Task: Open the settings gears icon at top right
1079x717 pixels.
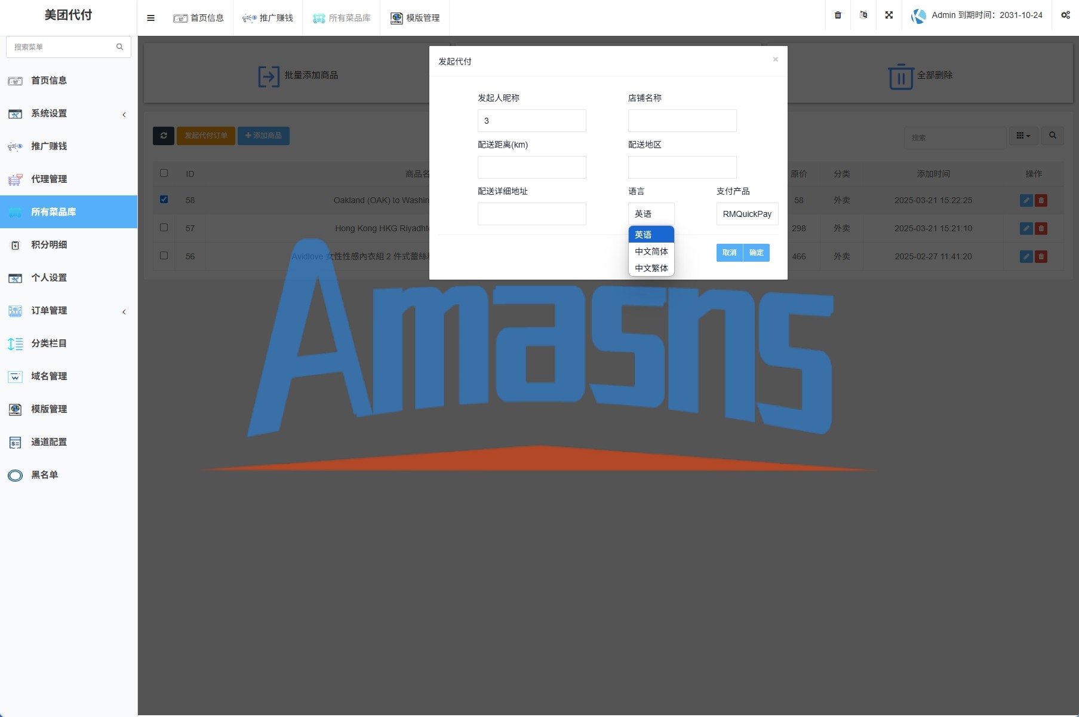Action: 1065,15
